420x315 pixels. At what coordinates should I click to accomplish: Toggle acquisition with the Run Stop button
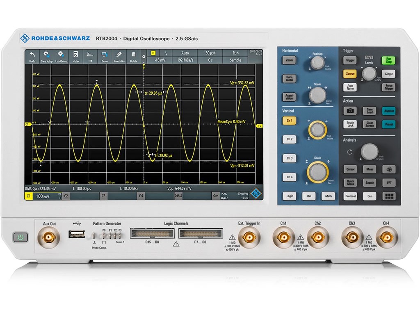coord(388,60)
